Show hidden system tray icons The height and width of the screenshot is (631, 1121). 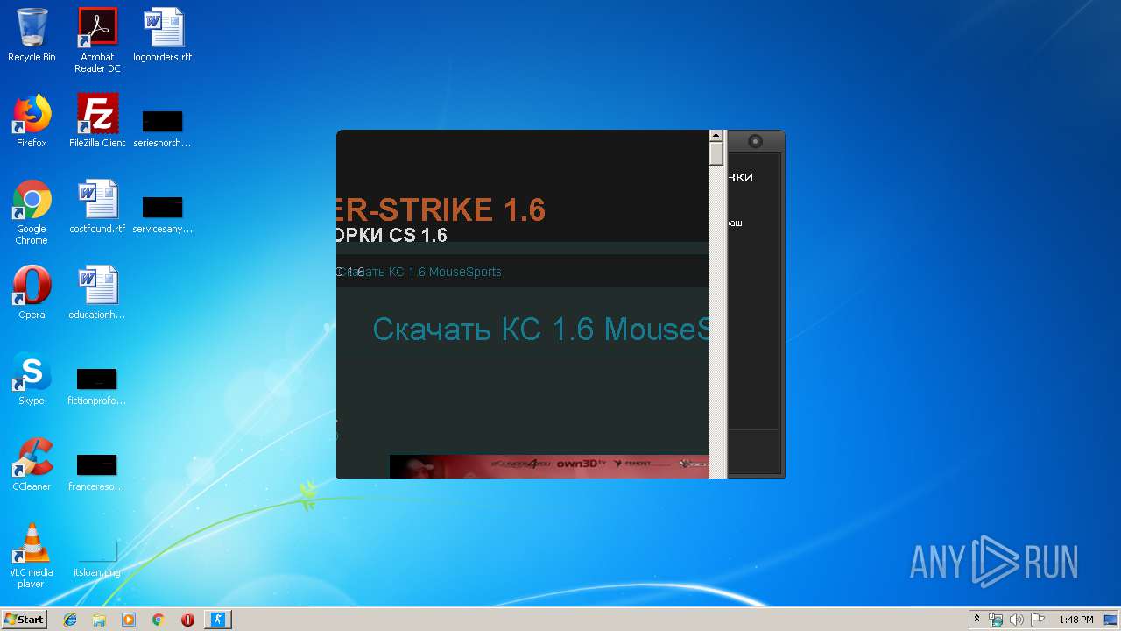click(x=976, y=620)
